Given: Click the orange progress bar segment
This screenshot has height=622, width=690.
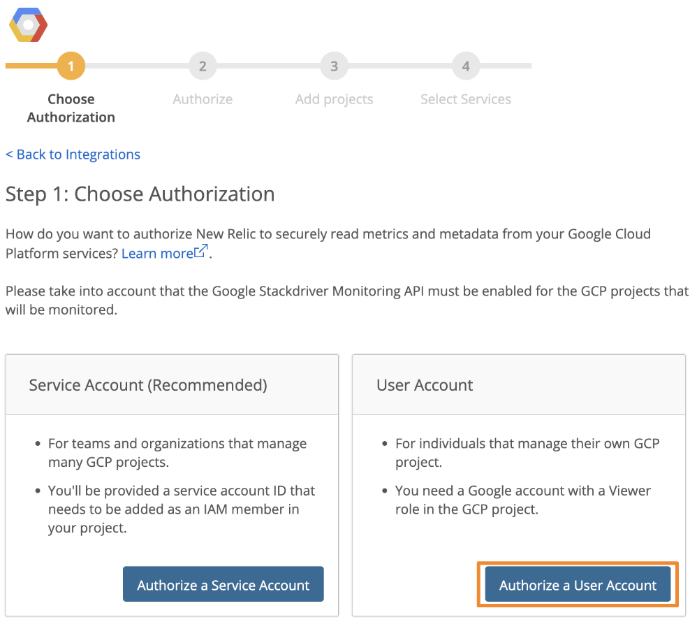Looking at the screenshot, I should pyautogui.click(x=31, y=66).
